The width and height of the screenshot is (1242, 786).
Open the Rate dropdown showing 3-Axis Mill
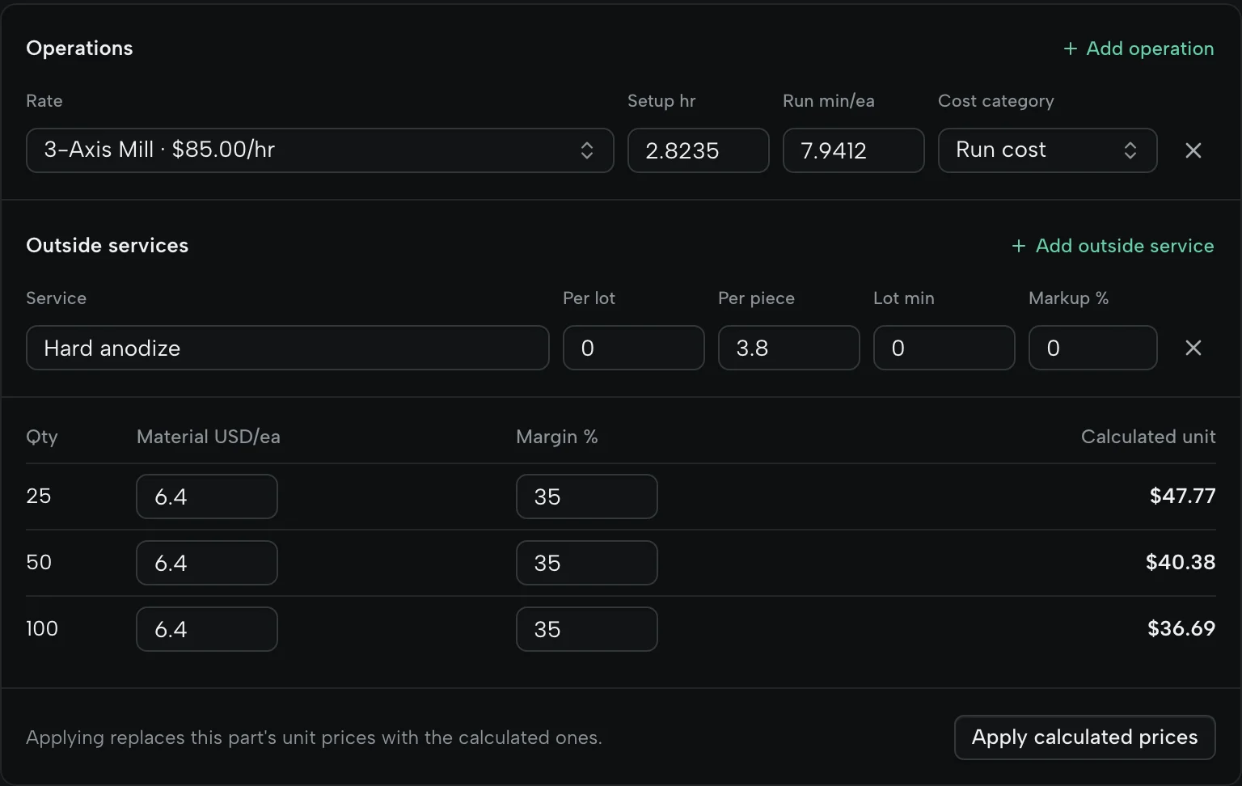click(320, 150)
